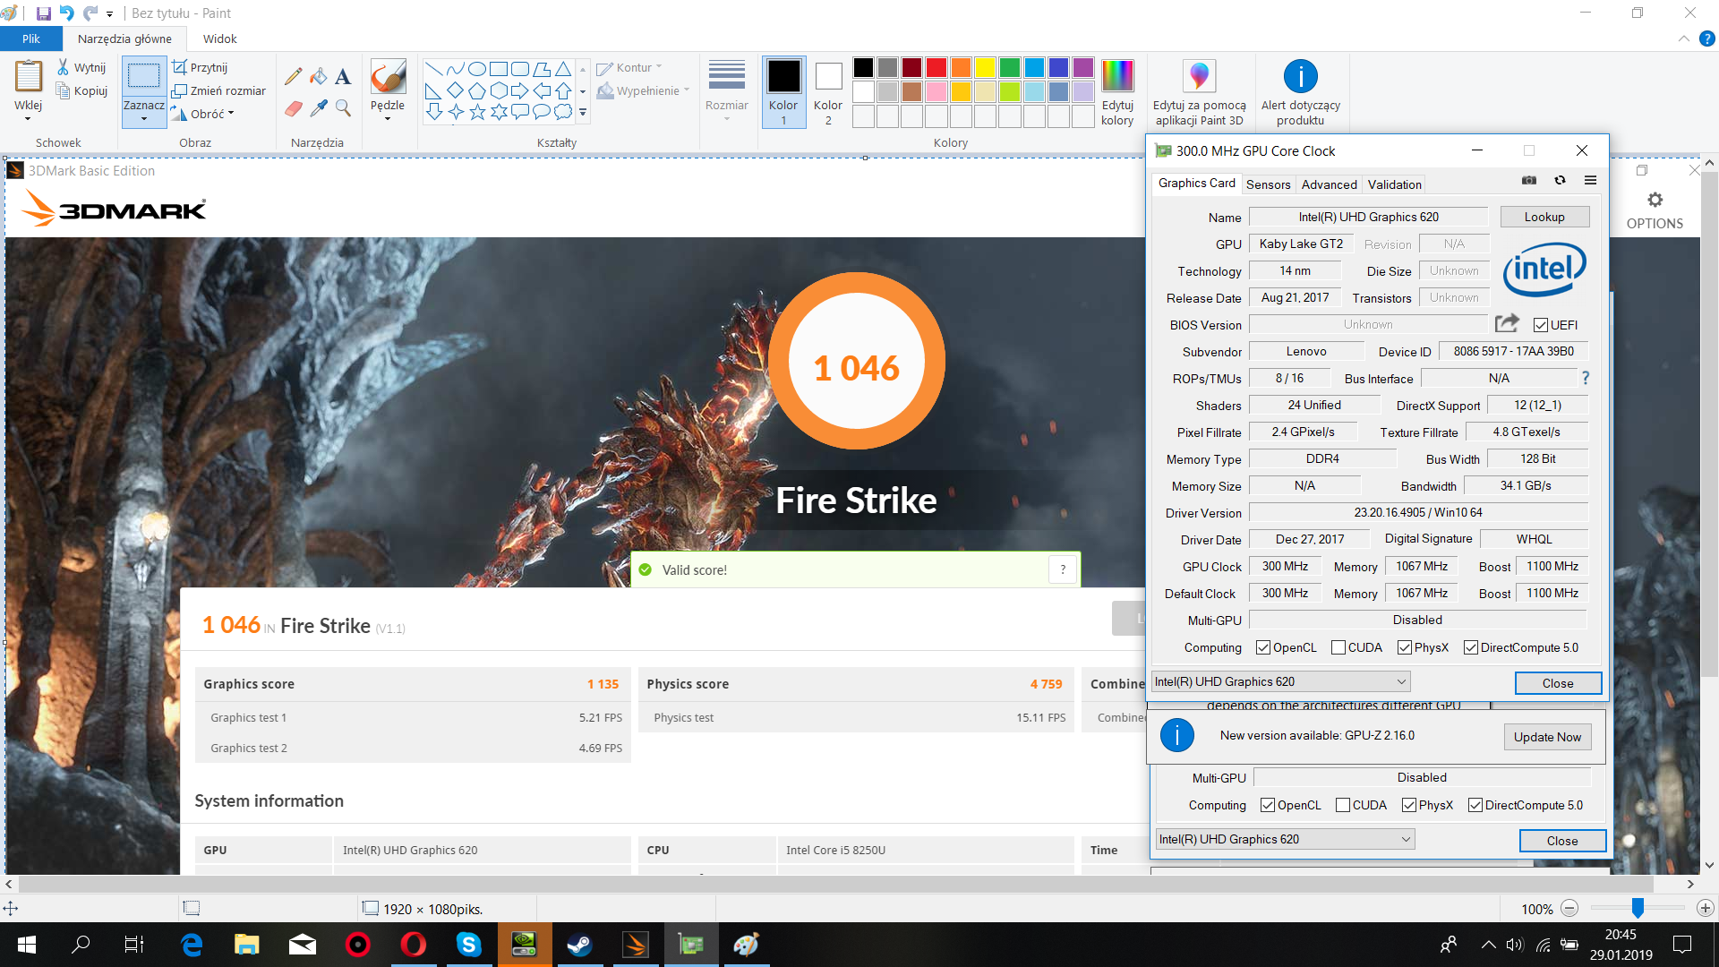The height and width of the screenshot is (967, 1719).
Task: Select the Magnifier tool
Action: pyautogui.click(x=343, y=108)
